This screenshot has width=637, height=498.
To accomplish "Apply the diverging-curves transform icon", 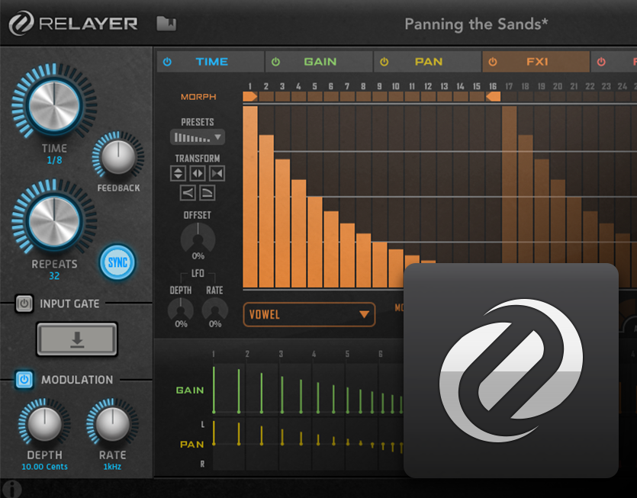I will (x=188, y=192).
